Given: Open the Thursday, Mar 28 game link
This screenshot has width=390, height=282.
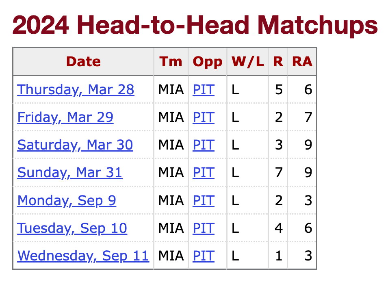Looking at the screenshot, I should tap(76, 89).
